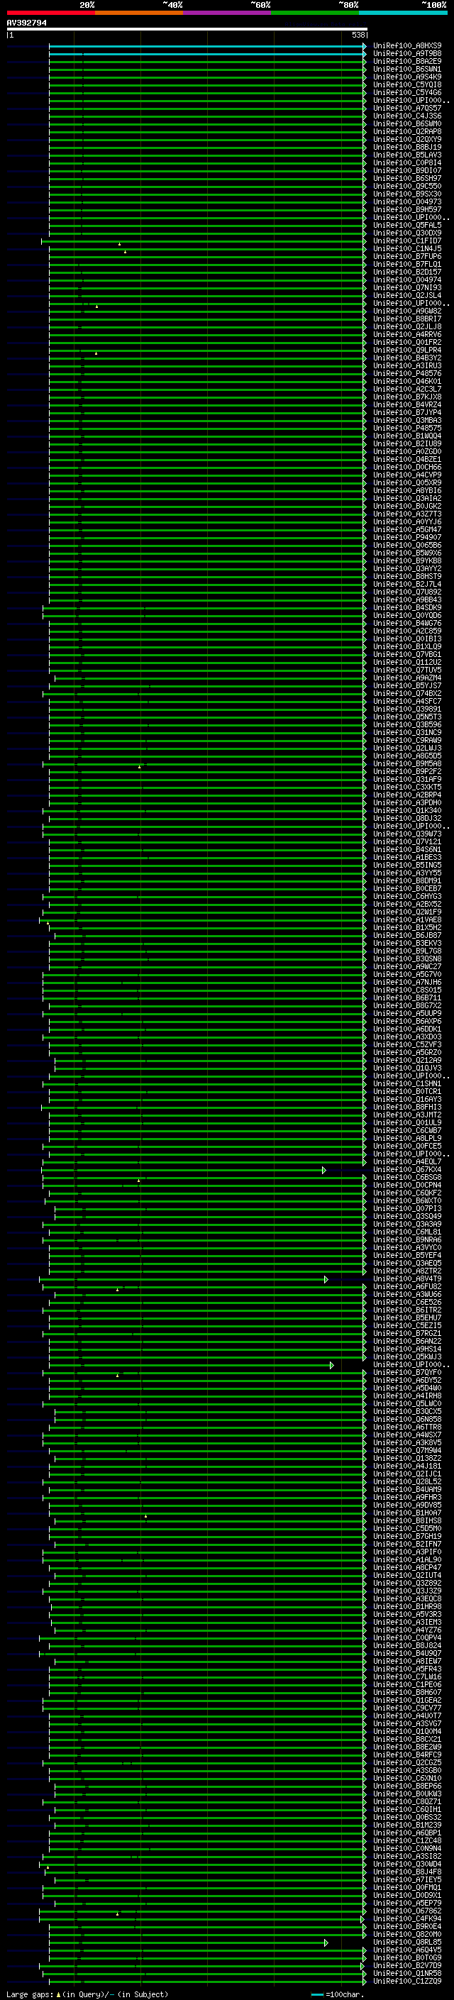
Task: Select the UniRef100_Q9C550 label
Action: pyautogui.click(x=407, y=187)
